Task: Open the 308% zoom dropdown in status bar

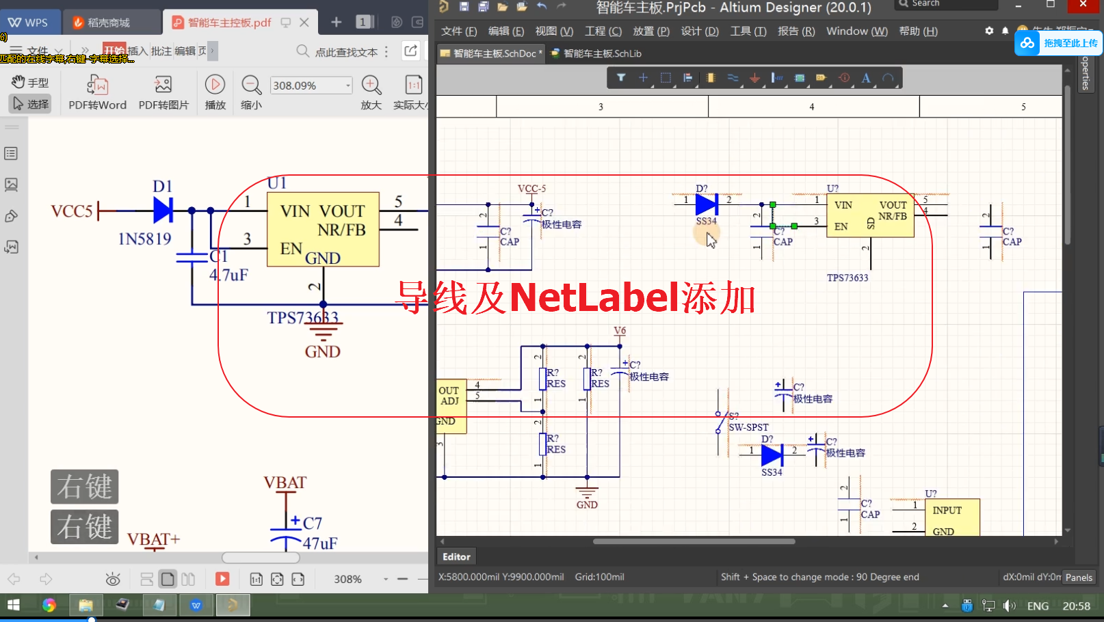Action: pyautogui.click(x=386, y=580)
